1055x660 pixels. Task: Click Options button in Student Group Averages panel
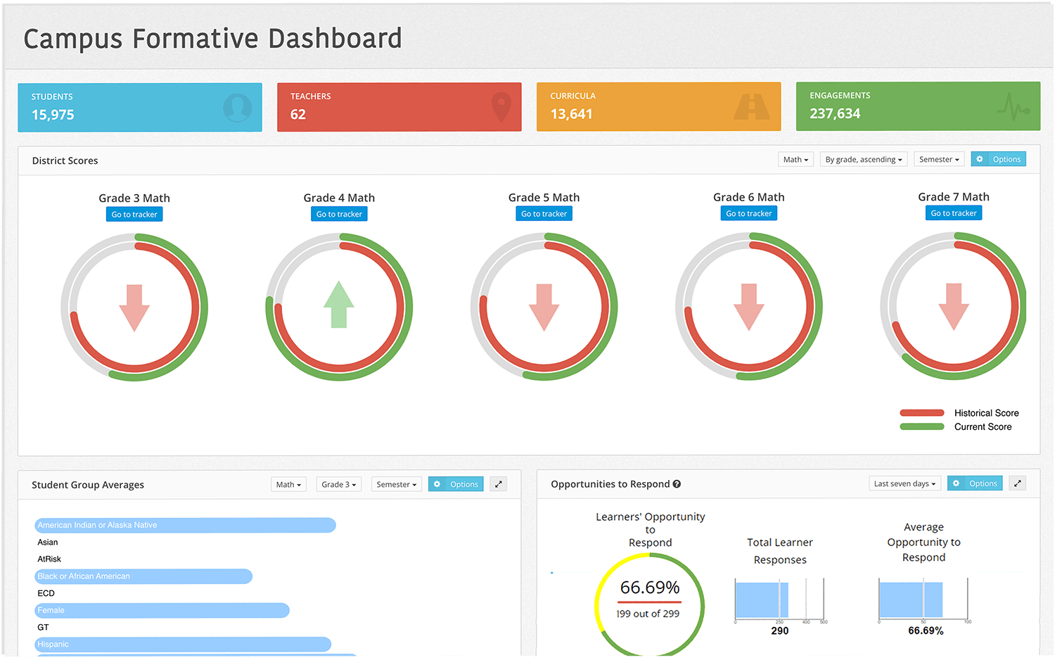point(456,485)
